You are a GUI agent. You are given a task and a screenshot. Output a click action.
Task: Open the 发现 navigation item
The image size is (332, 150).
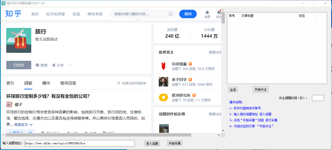76,14
